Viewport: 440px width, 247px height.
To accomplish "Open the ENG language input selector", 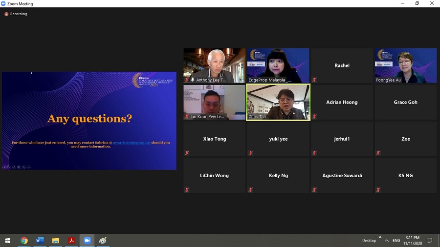I will click(396, 241).
